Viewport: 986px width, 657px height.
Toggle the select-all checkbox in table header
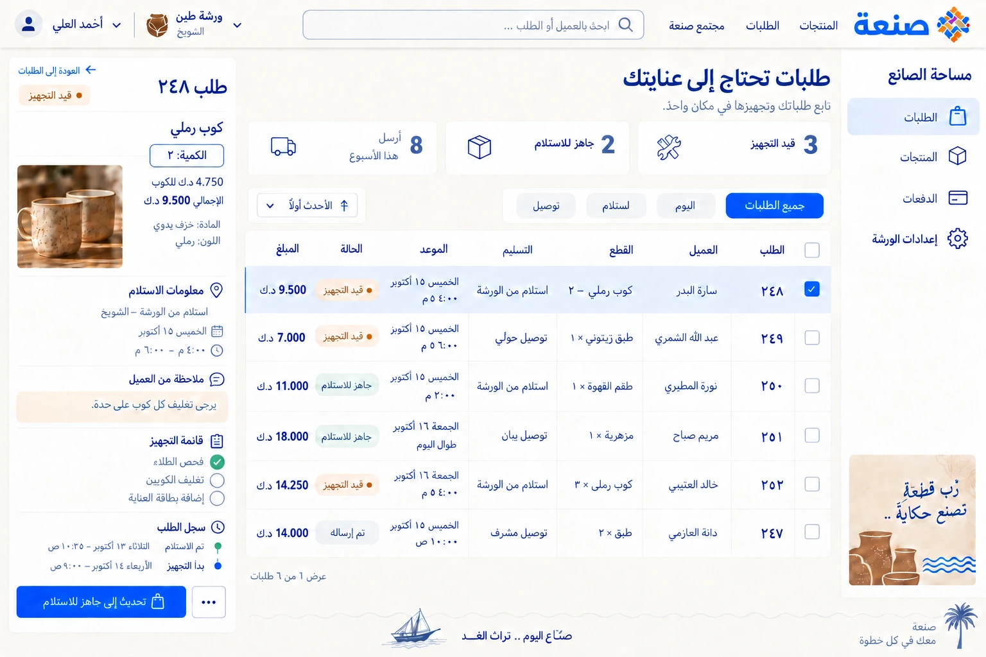[812, 250]
